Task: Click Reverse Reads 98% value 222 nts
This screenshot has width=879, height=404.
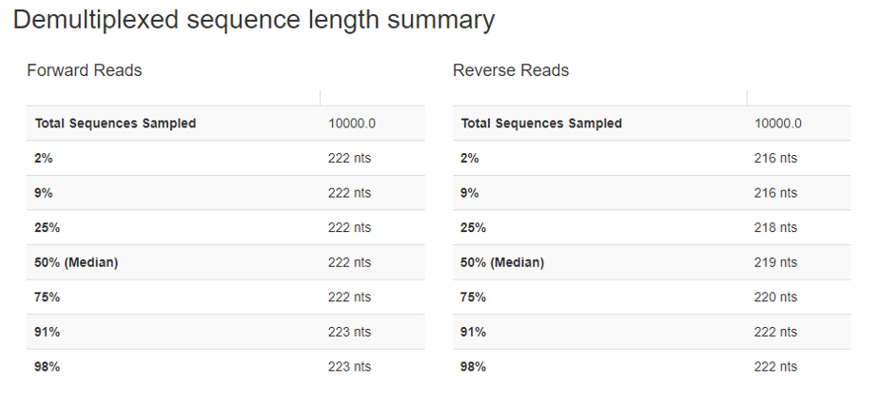Action: click(775, 367)
